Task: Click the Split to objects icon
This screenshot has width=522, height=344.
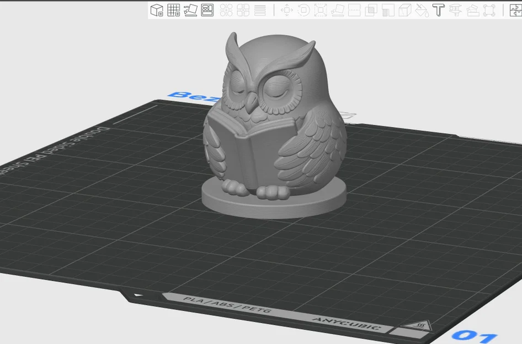Action: click(x=226, y=10)
